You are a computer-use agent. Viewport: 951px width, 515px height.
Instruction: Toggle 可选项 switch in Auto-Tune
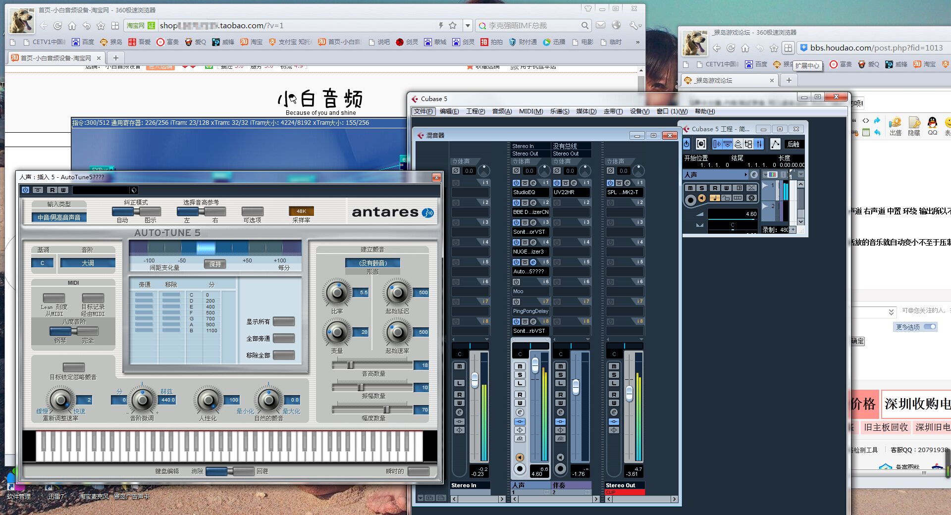pyautogui.click(x=252, y=211)
